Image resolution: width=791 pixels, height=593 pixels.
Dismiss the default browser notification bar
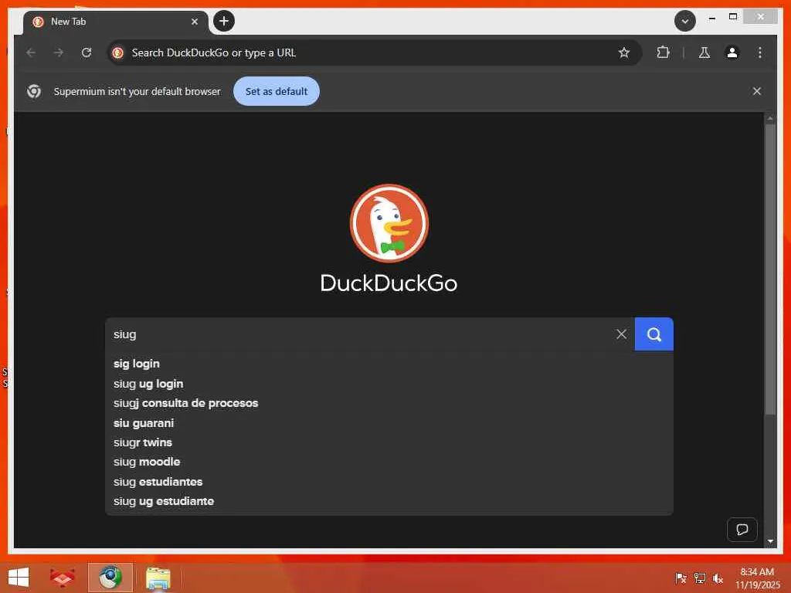tap(757, 91)
